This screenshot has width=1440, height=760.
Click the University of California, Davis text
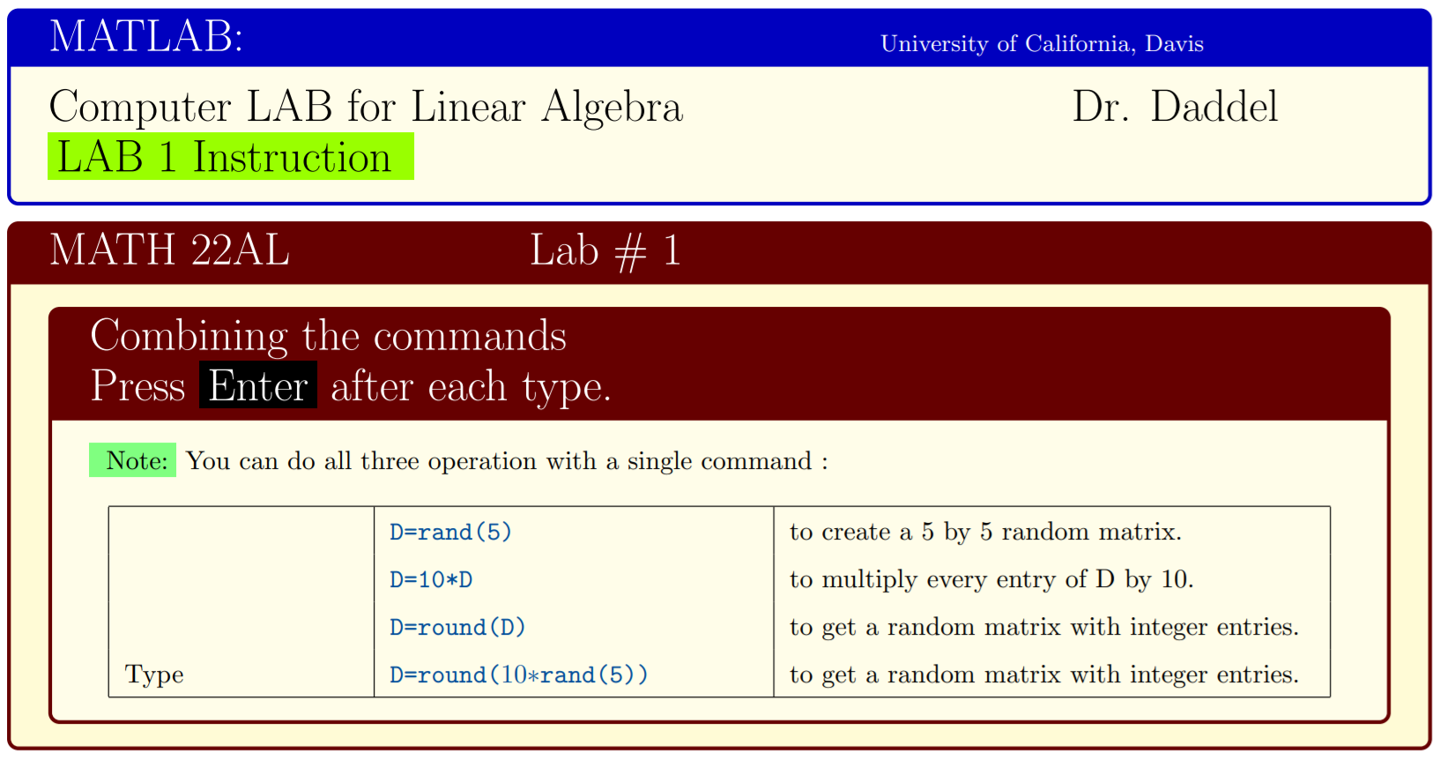(x=1042, y=44)
